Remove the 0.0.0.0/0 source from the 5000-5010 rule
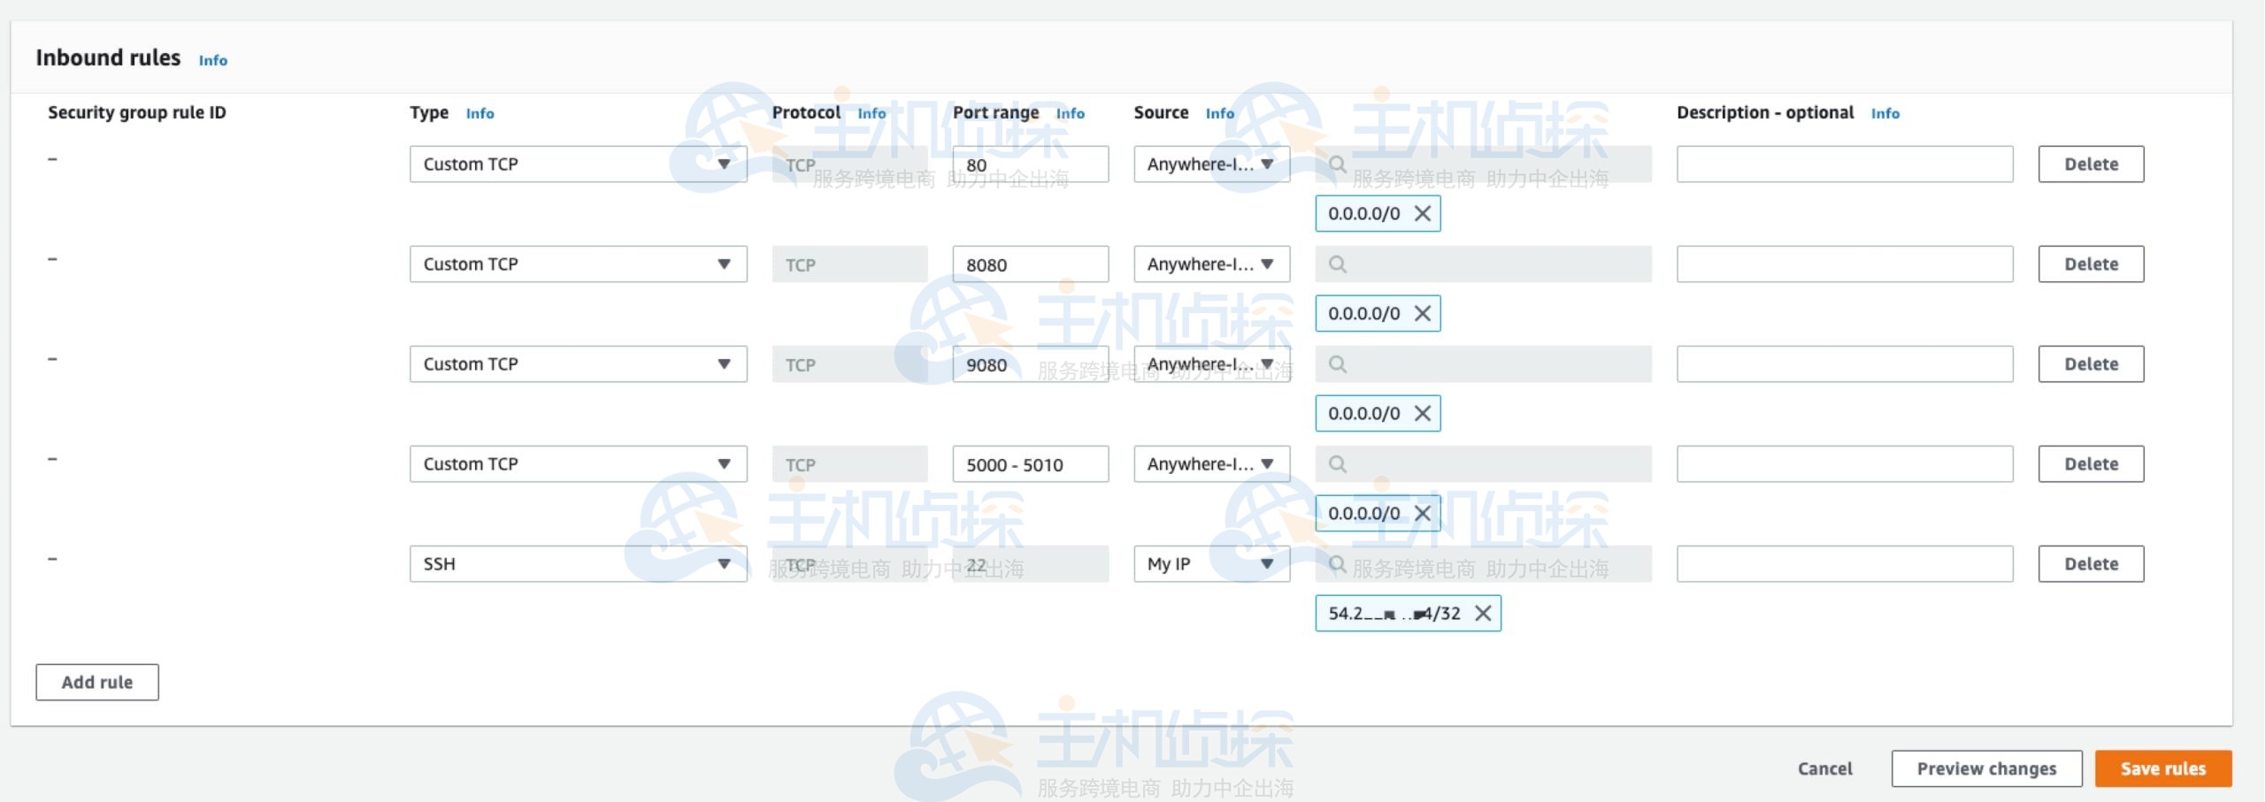 [1424, 513]
